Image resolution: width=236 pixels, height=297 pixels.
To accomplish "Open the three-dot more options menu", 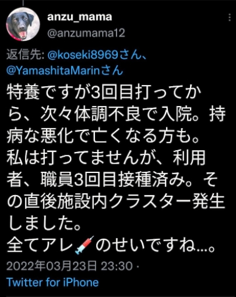I will (x=230, y=17).
